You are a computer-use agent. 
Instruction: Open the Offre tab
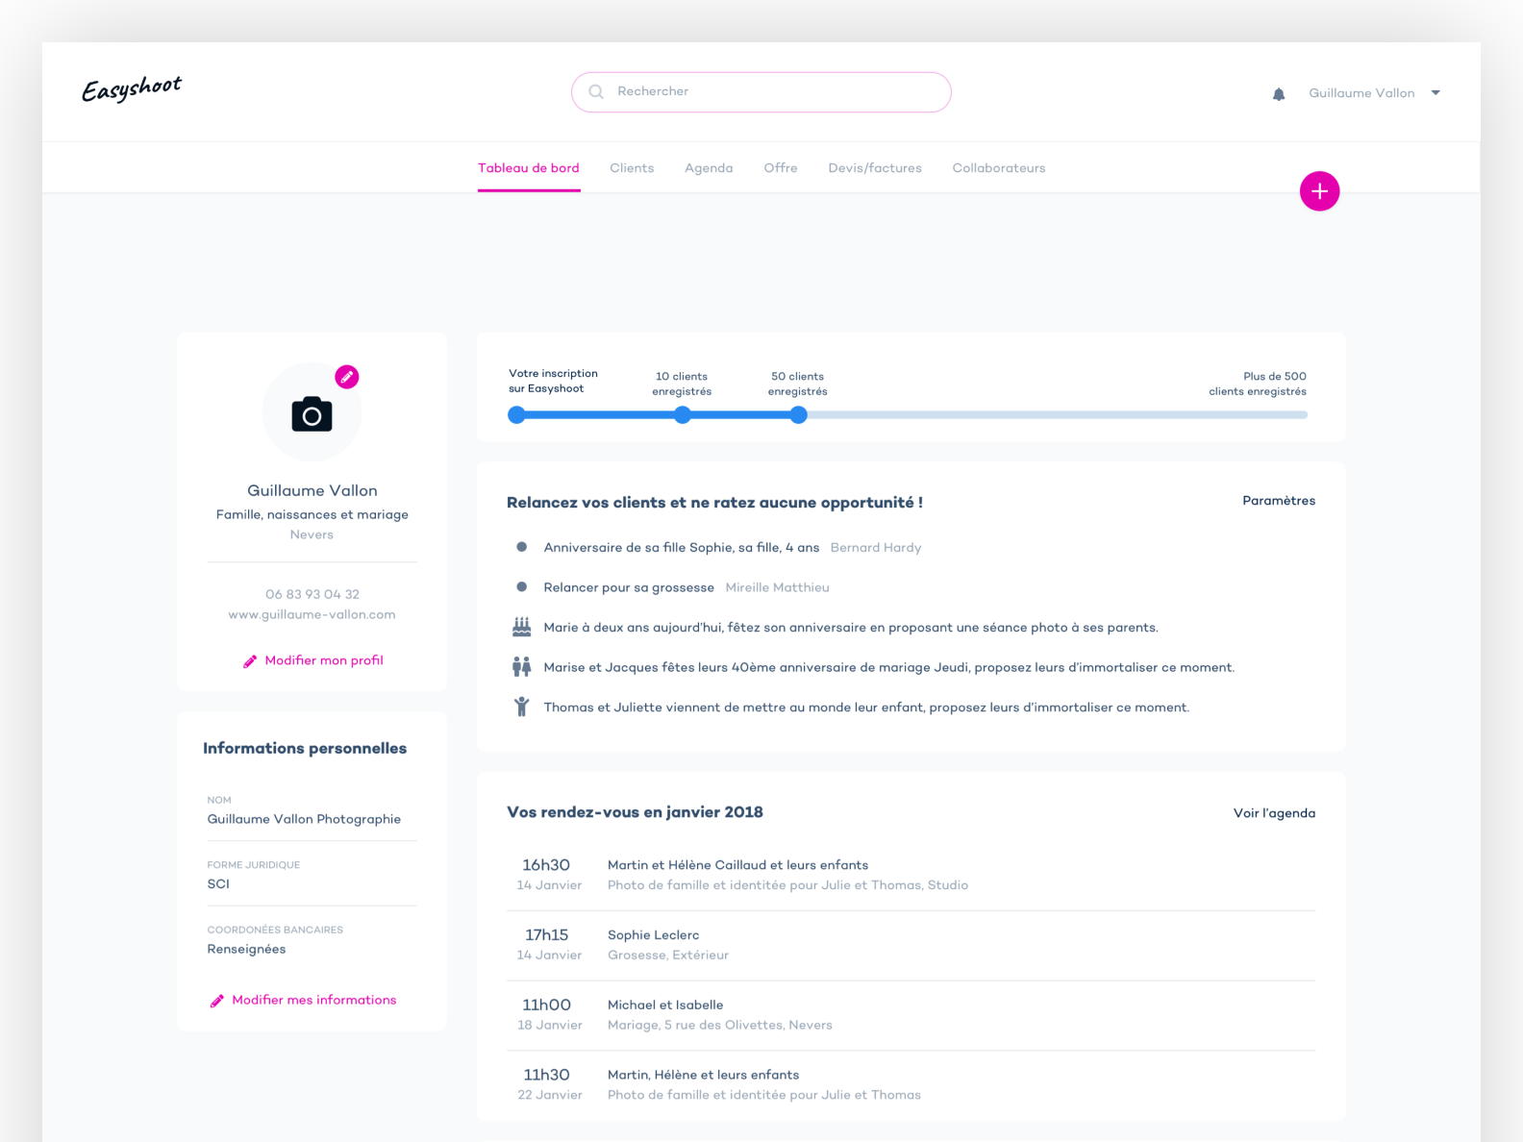point(781,168)
